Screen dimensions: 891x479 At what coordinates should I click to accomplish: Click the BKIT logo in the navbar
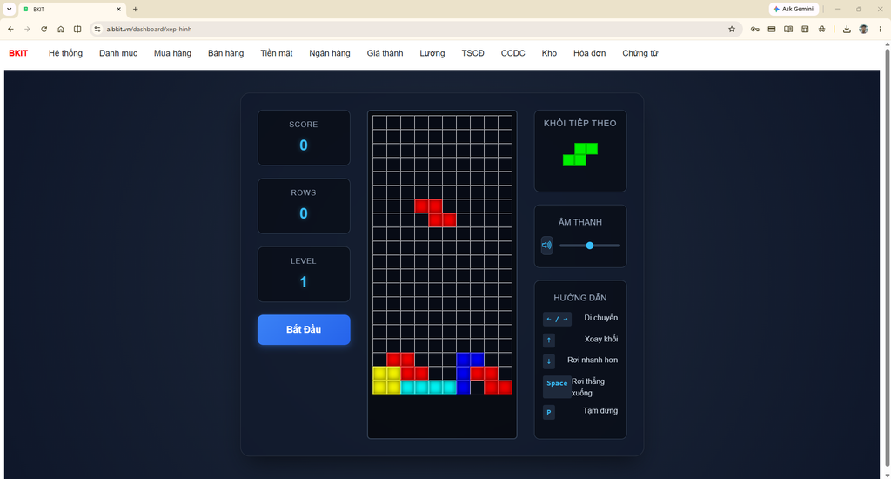click(18, 53)
